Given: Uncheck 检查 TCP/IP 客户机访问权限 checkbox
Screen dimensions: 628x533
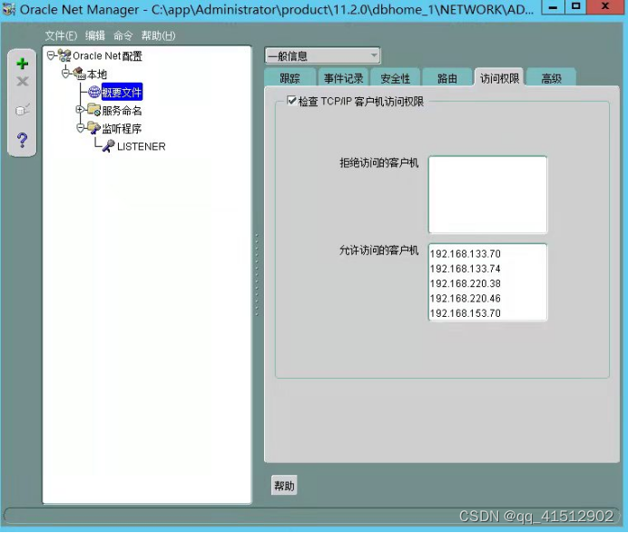Looking at the screenshot, I should pos(292,100).
